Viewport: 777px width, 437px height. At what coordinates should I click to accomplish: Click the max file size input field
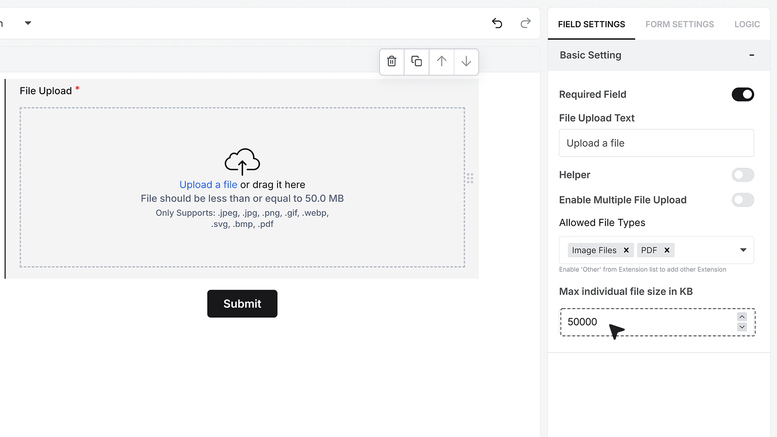point(657,322)
